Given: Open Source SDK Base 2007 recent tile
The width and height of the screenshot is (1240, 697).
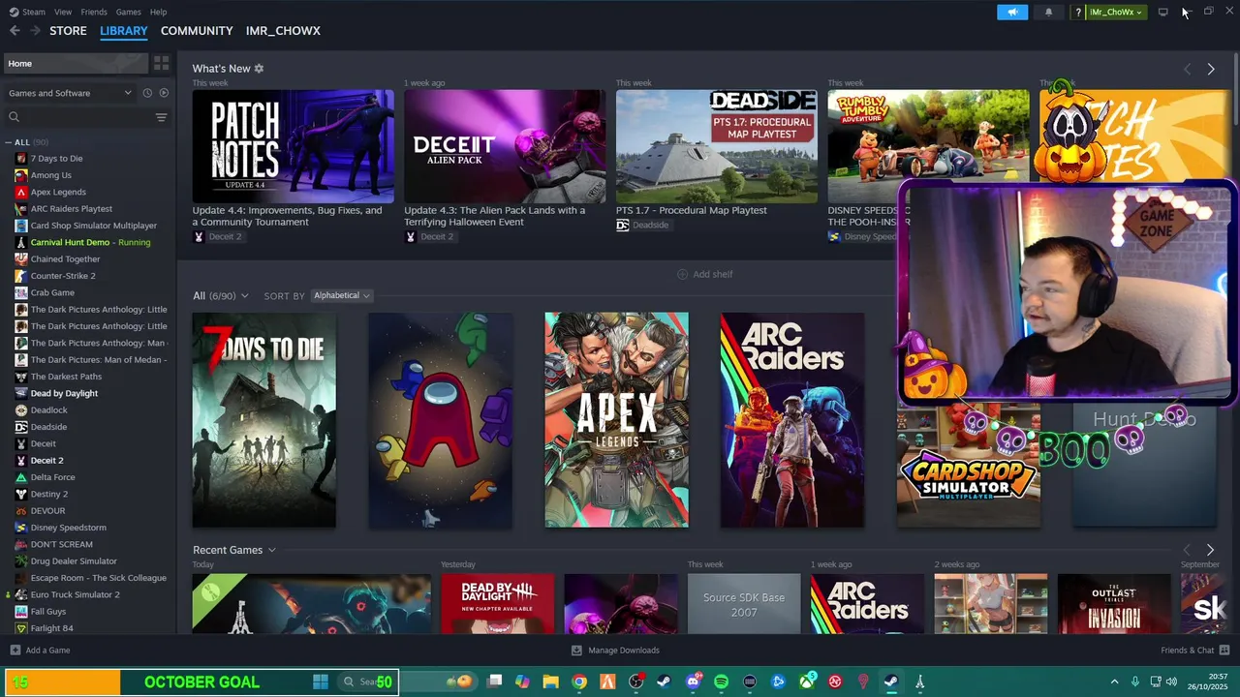Looking at the screenshot, I should 744,604.
